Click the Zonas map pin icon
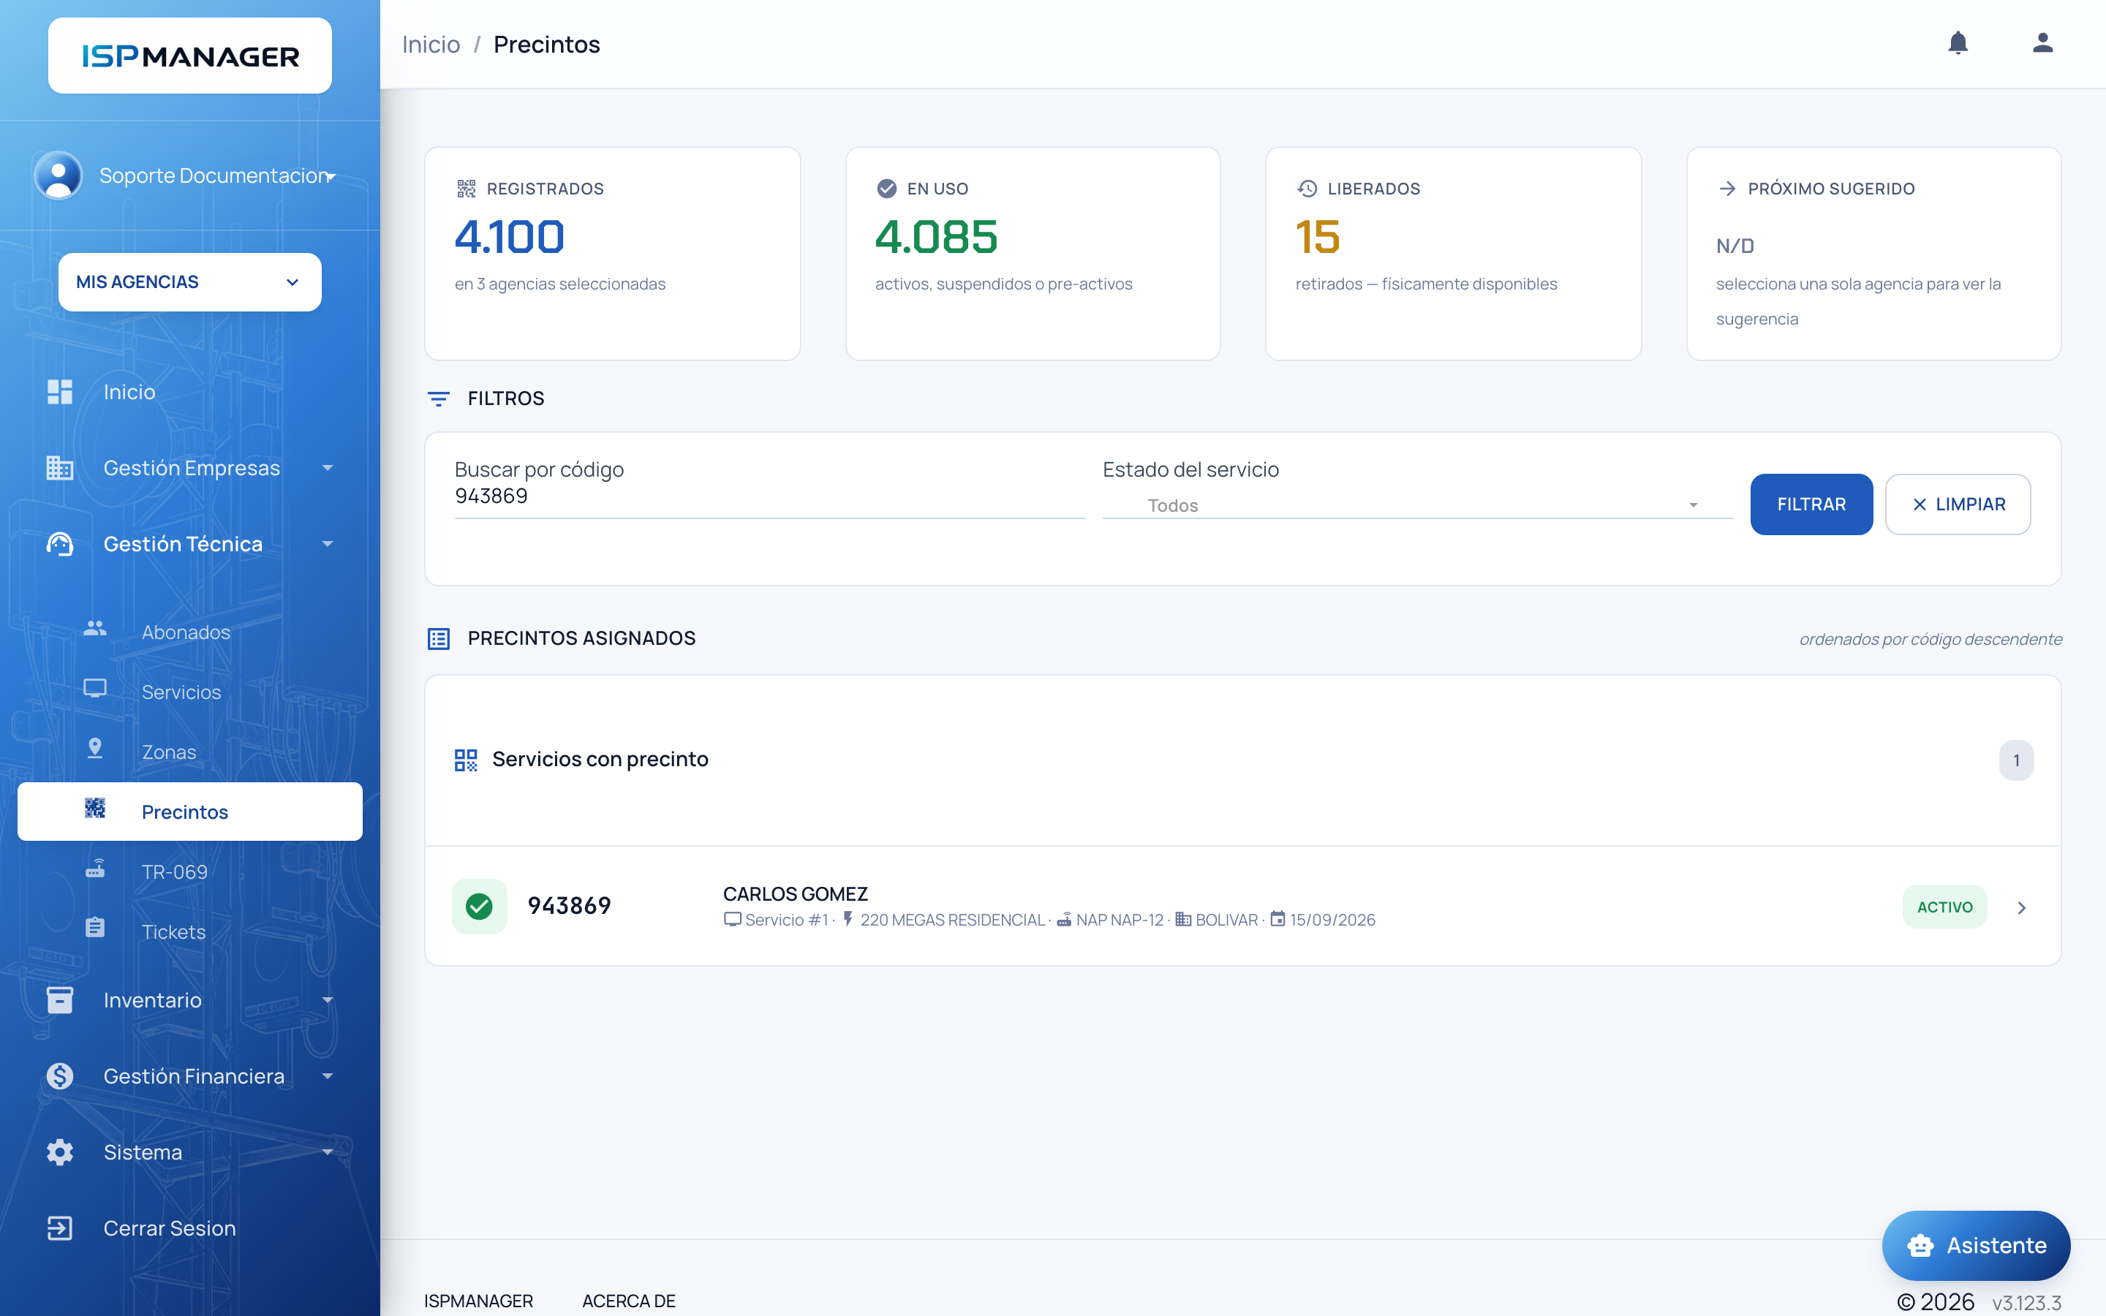Screen dimensions: 2106x1316 [x=95, y=748]
